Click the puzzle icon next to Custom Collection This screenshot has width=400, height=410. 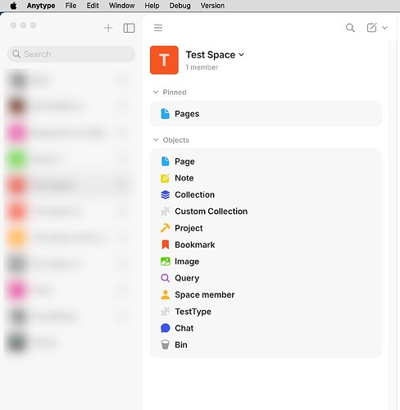pos(165,212)
